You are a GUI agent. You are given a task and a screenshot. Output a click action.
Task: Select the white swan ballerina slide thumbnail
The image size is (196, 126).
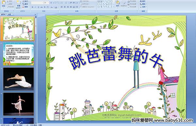point(19,79)
